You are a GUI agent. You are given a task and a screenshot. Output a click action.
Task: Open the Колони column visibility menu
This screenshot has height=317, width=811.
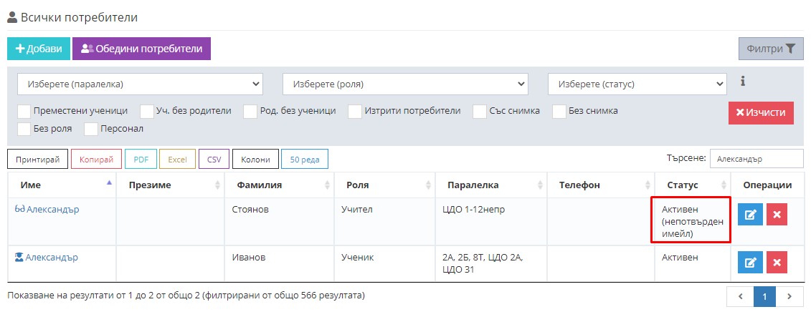pyautogui.click(x=255, y=160)
